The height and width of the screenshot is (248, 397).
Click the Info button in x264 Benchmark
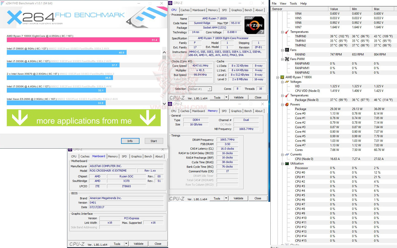click(130, 141)
